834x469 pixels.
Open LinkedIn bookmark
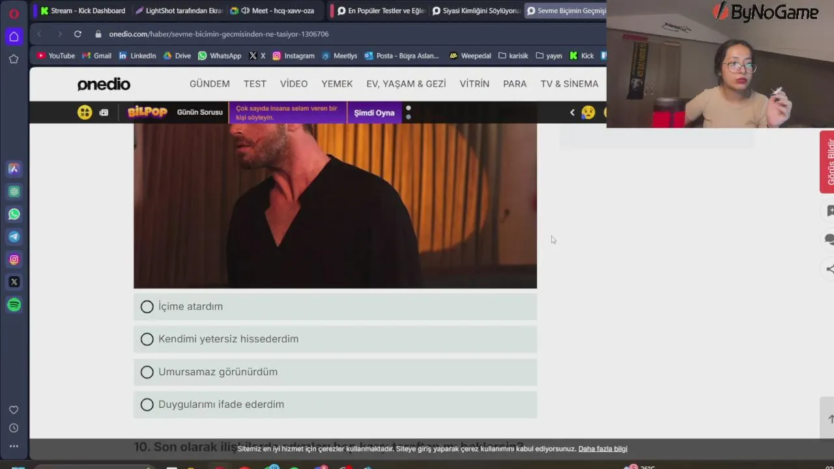137,56
